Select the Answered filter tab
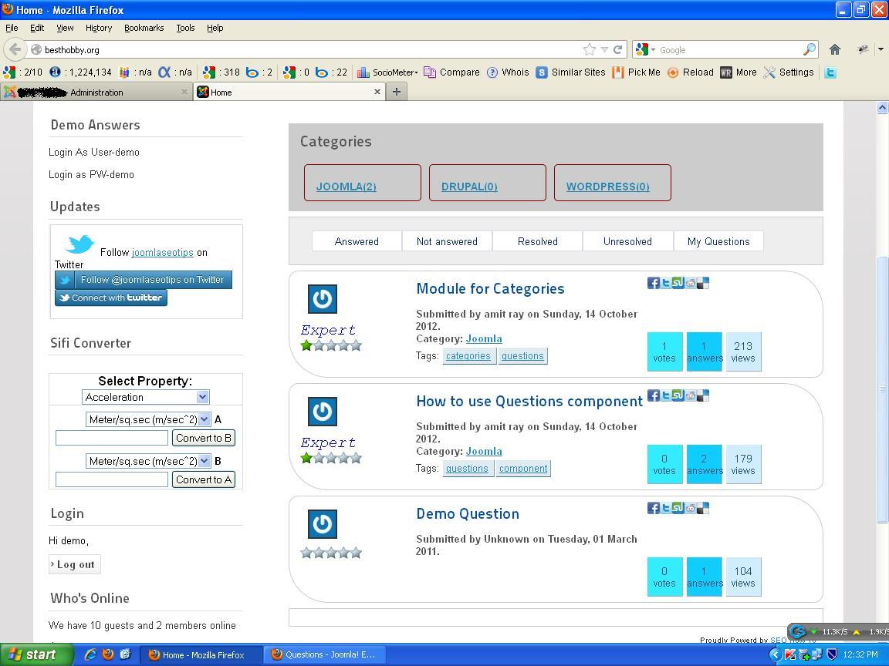 pos(357,241)
